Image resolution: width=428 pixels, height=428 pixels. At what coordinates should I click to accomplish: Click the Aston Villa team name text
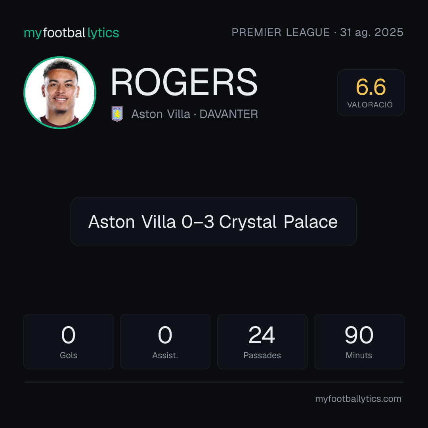point(160,114)
